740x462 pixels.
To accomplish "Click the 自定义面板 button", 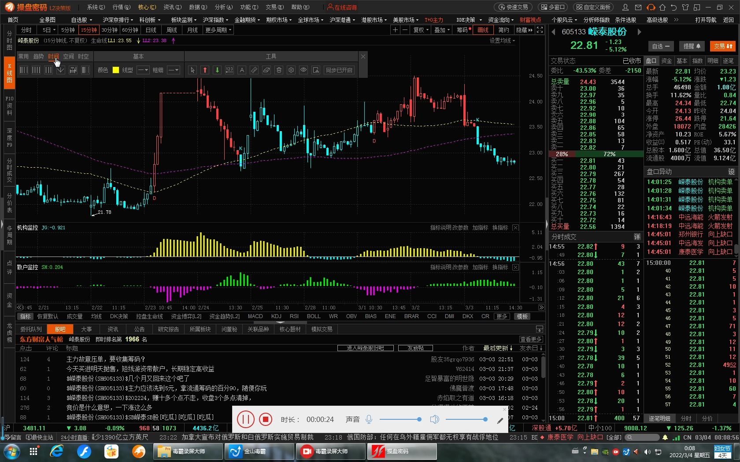I will pos(594,7).
